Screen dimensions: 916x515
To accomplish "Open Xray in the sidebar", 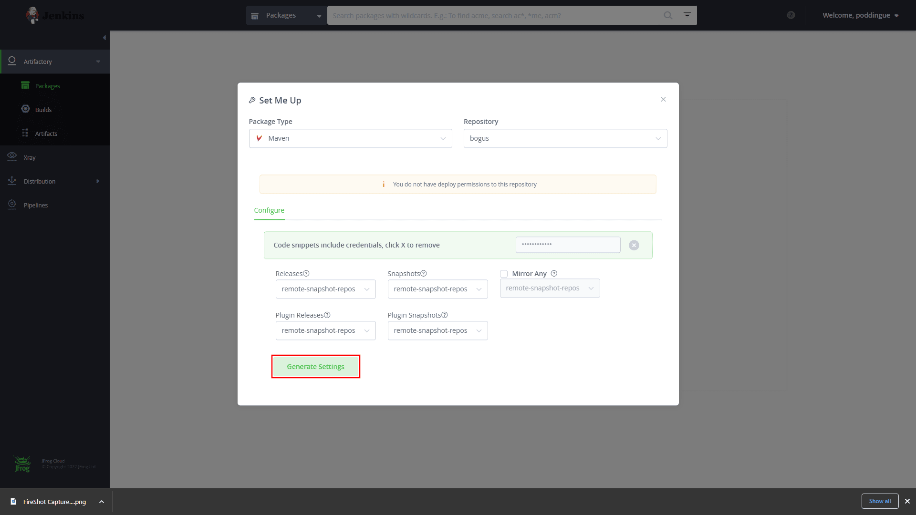I will 30,157.
